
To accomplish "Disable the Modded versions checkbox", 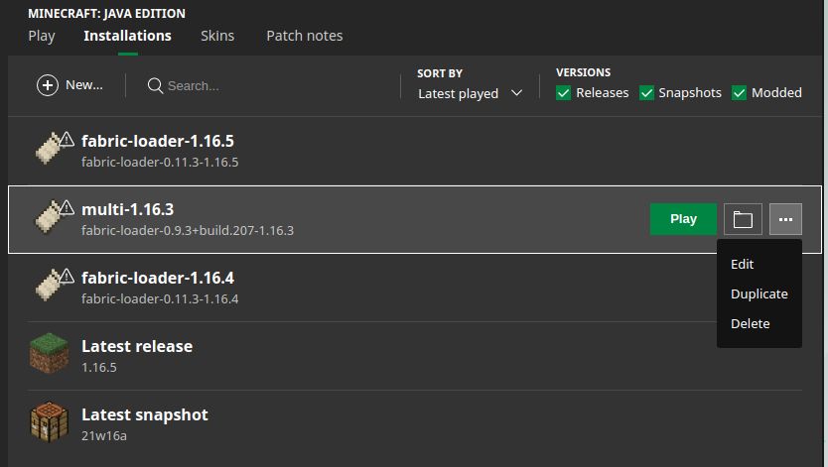I will [x=739, y=93].
